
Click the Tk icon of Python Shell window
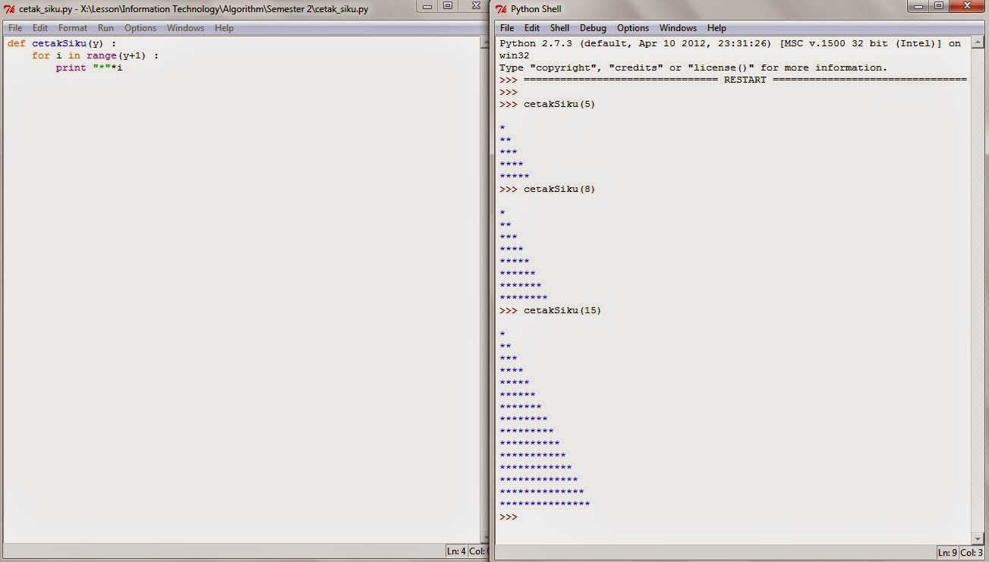click(x=502, y=9)
